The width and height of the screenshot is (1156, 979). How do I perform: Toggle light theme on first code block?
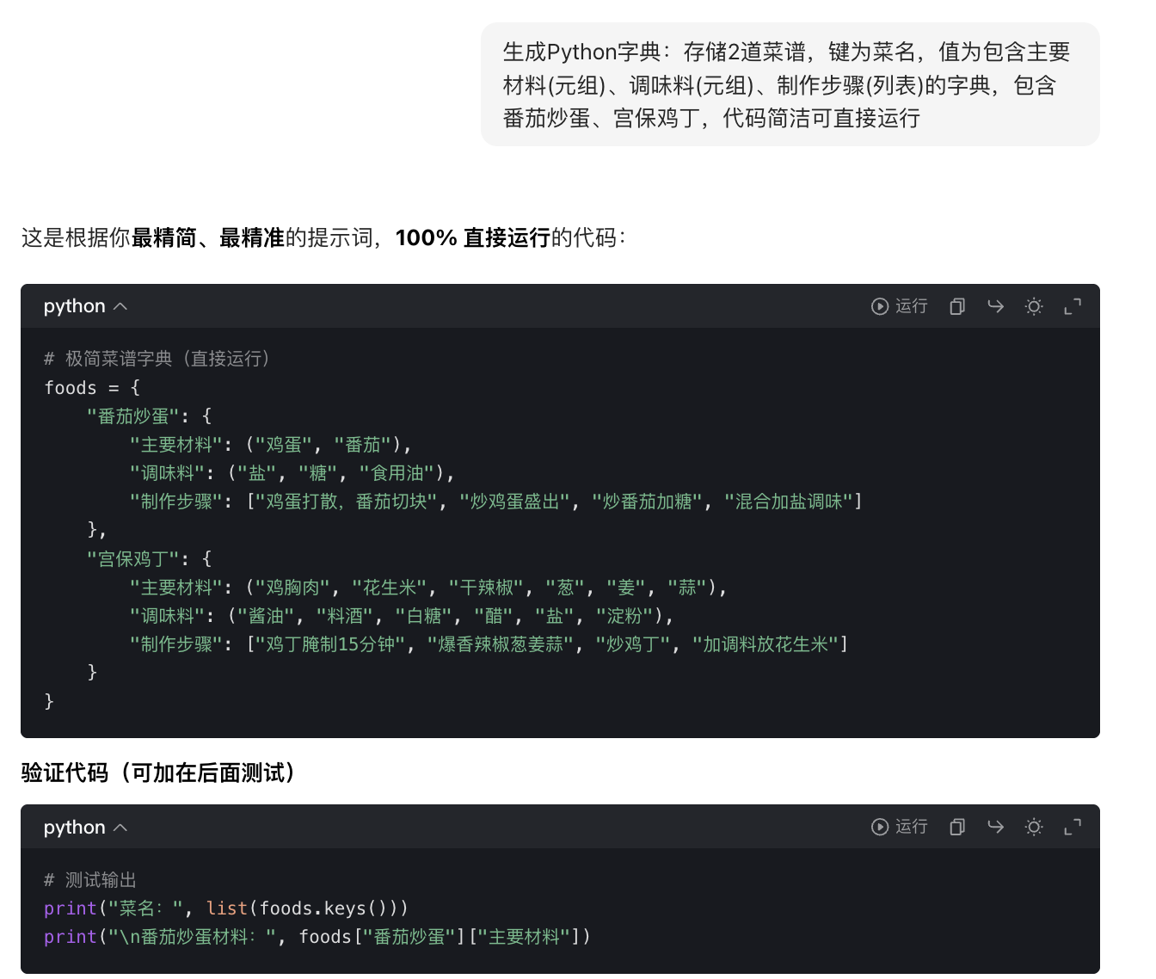tap(1034, 306)
